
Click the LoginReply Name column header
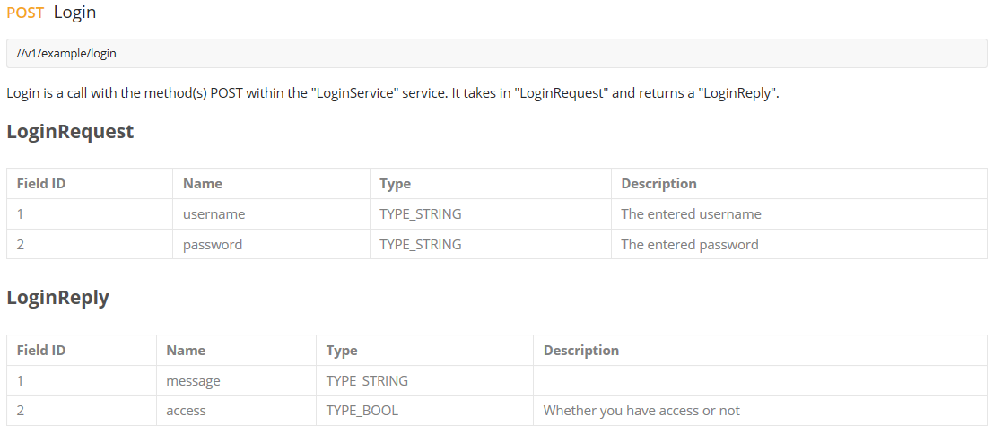tap(186, 351)
